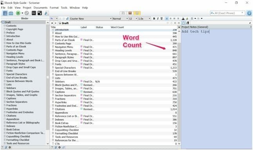Select Hyperlinks in the Binder
The height and width of the screenshot is (150, 253).
point(12,109)
